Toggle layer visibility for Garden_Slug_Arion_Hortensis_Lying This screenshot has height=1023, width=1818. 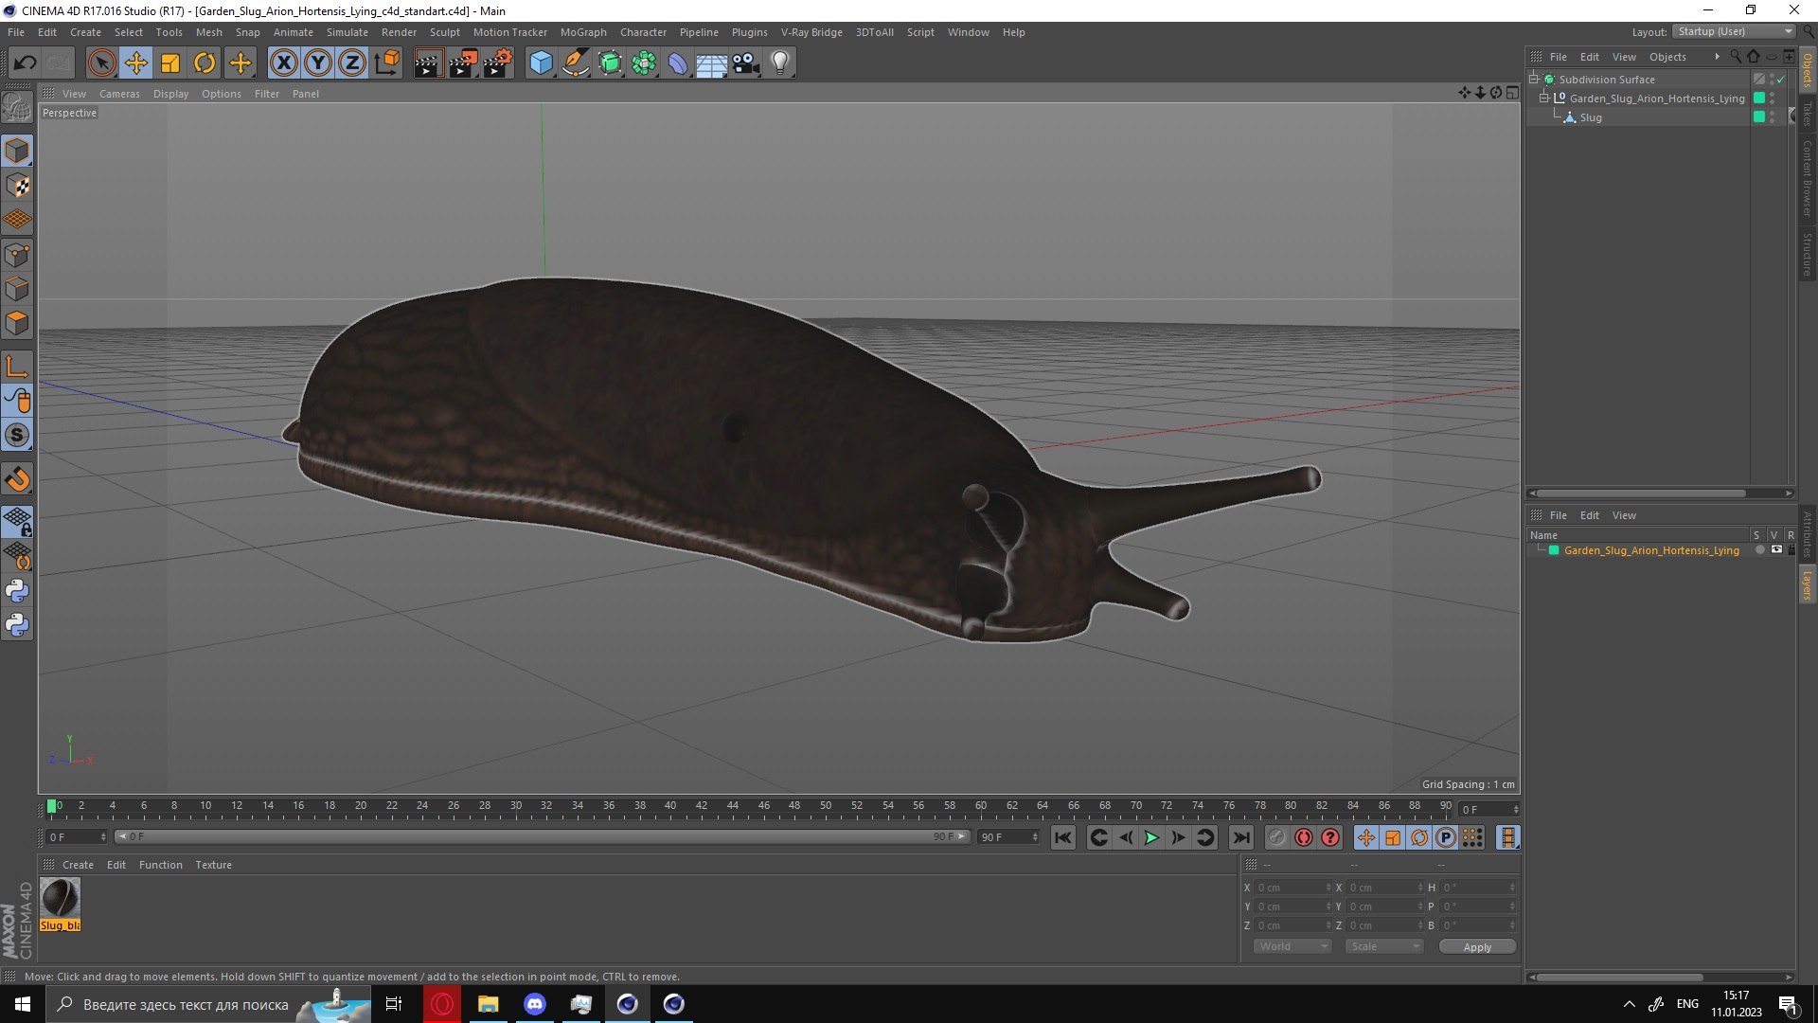tap(1776, 549)
